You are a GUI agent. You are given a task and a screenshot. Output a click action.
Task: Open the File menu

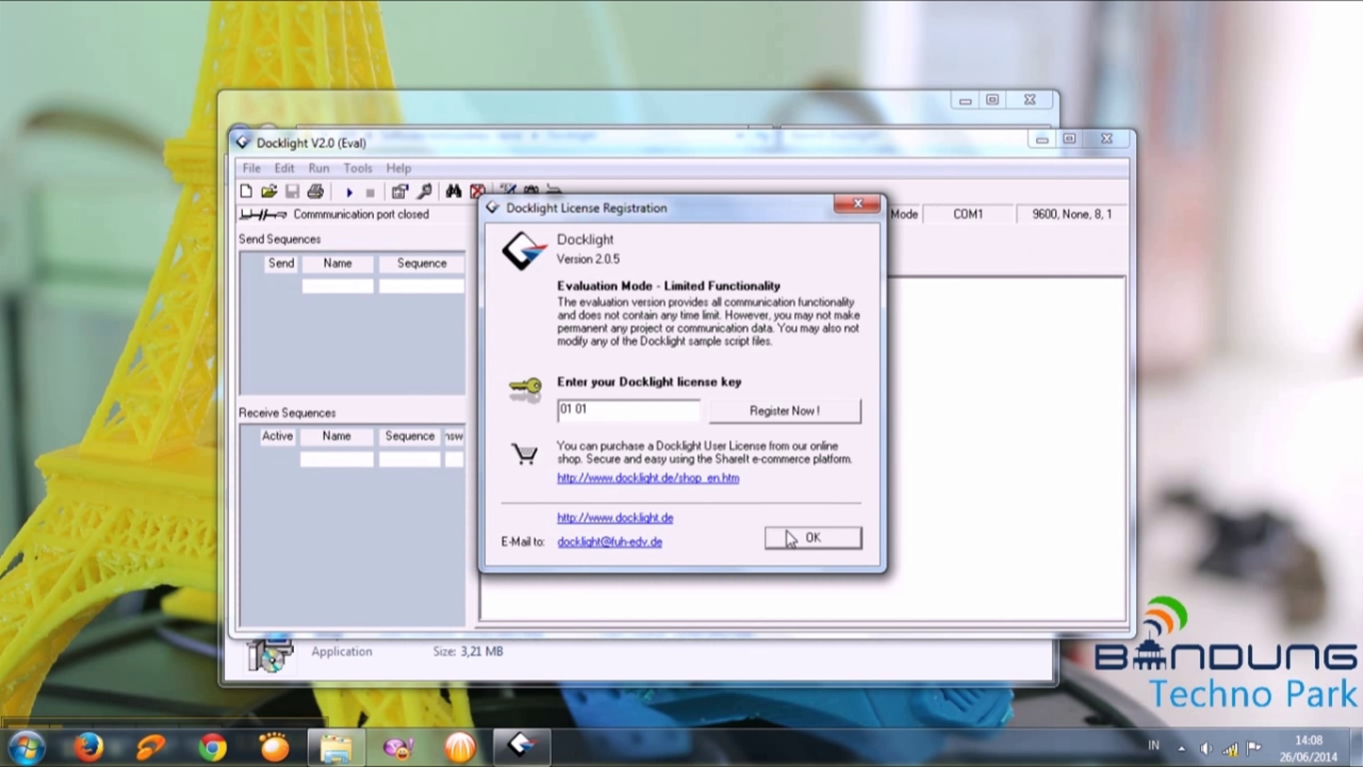point(252,168)
